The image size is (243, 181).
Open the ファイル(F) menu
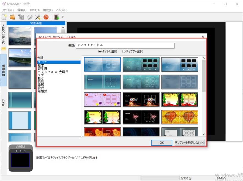tap(8, 10)
